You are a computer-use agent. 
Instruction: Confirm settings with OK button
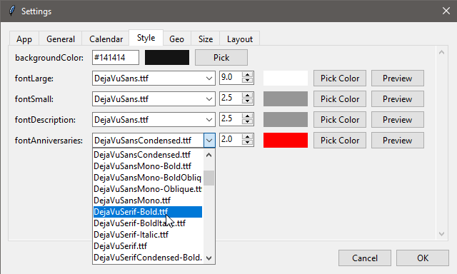[423, 258]
